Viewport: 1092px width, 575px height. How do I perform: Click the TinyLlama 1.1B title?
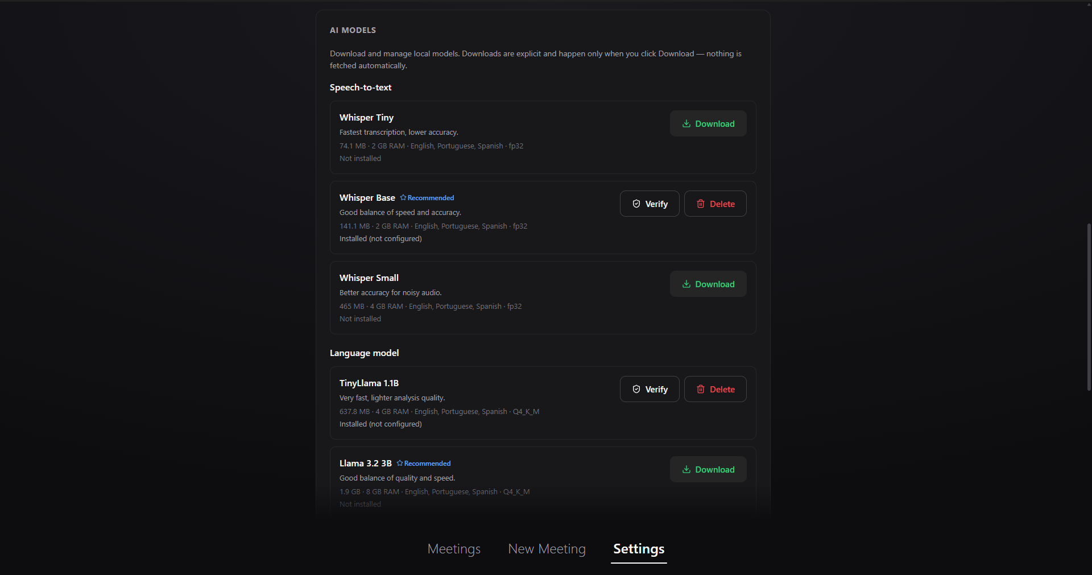coord(369,383)
